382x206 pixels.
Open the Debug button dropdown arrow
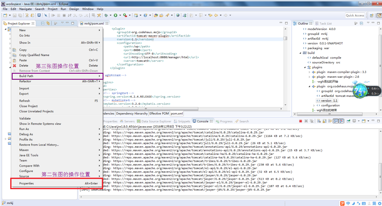[110, 15]
